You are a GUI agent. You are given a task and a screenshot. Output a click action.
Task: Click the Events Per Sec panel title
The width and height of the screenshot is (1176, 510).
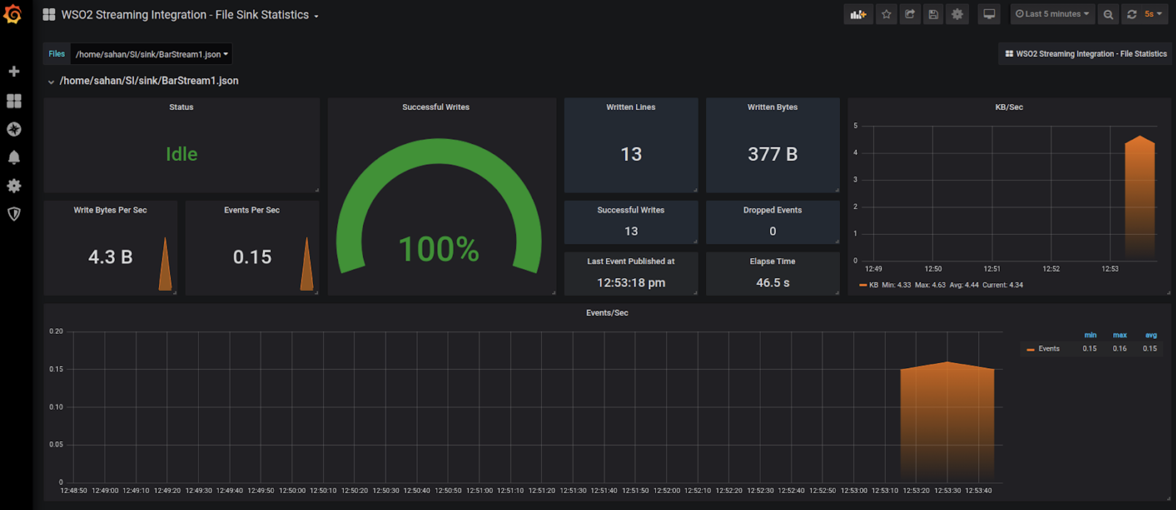[252, 210]
